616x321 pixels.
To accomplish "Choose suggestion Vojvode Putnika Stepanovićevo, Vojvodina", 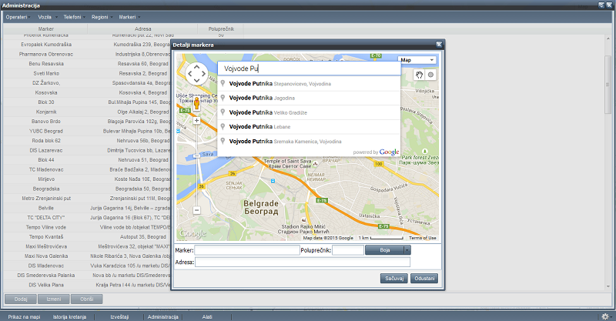I will coord(310,84).
